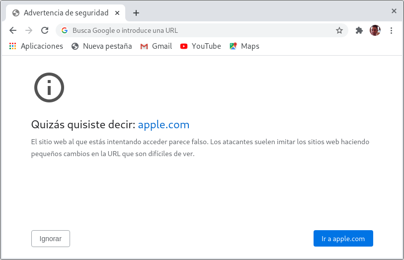Click the Ir a apple.com button

(x=343, y=238)
